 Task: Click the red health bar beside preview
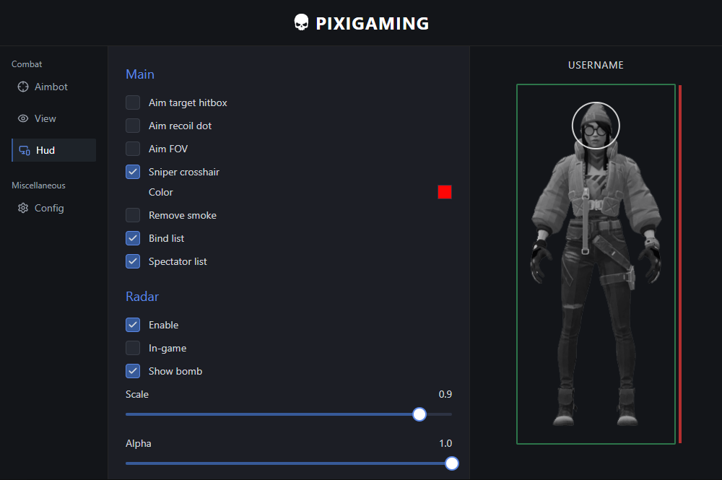(680, 264)
